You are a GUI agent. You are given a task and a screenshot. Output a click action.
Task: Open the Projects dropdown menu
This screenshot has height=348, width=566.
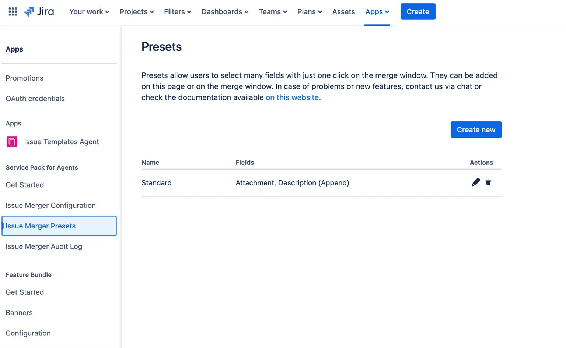pyautogui.click(x=137, y=12)
